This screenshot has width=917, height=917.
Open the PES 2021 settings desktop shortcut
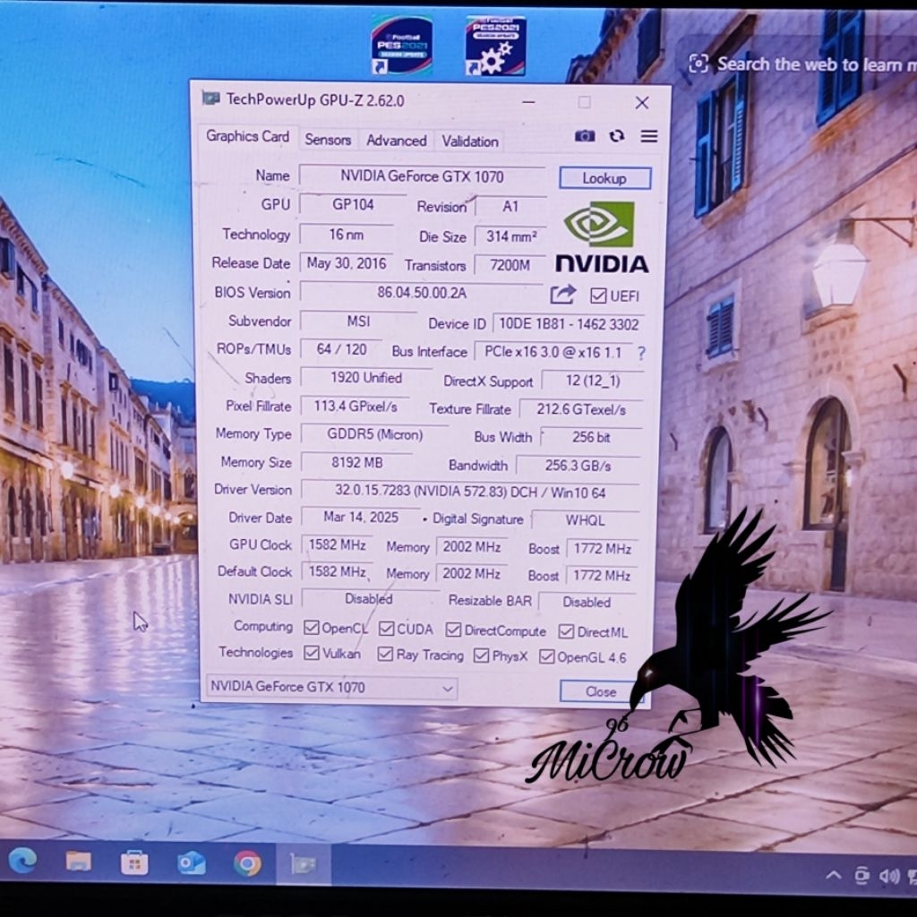495,46
